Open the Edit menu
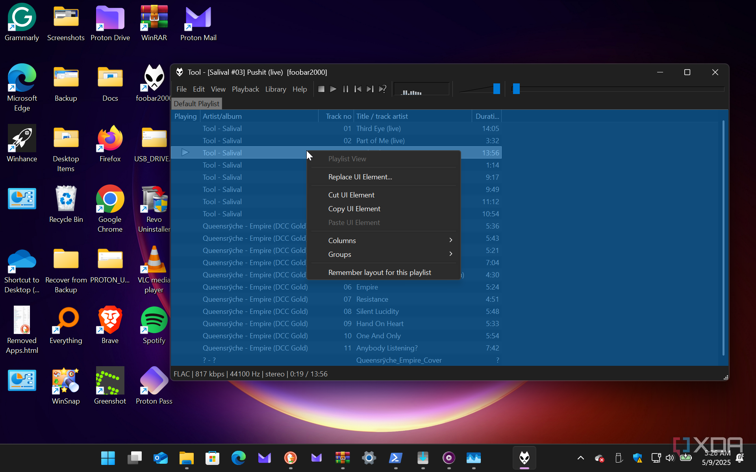756x472 pixels. [x=198, y=89]
